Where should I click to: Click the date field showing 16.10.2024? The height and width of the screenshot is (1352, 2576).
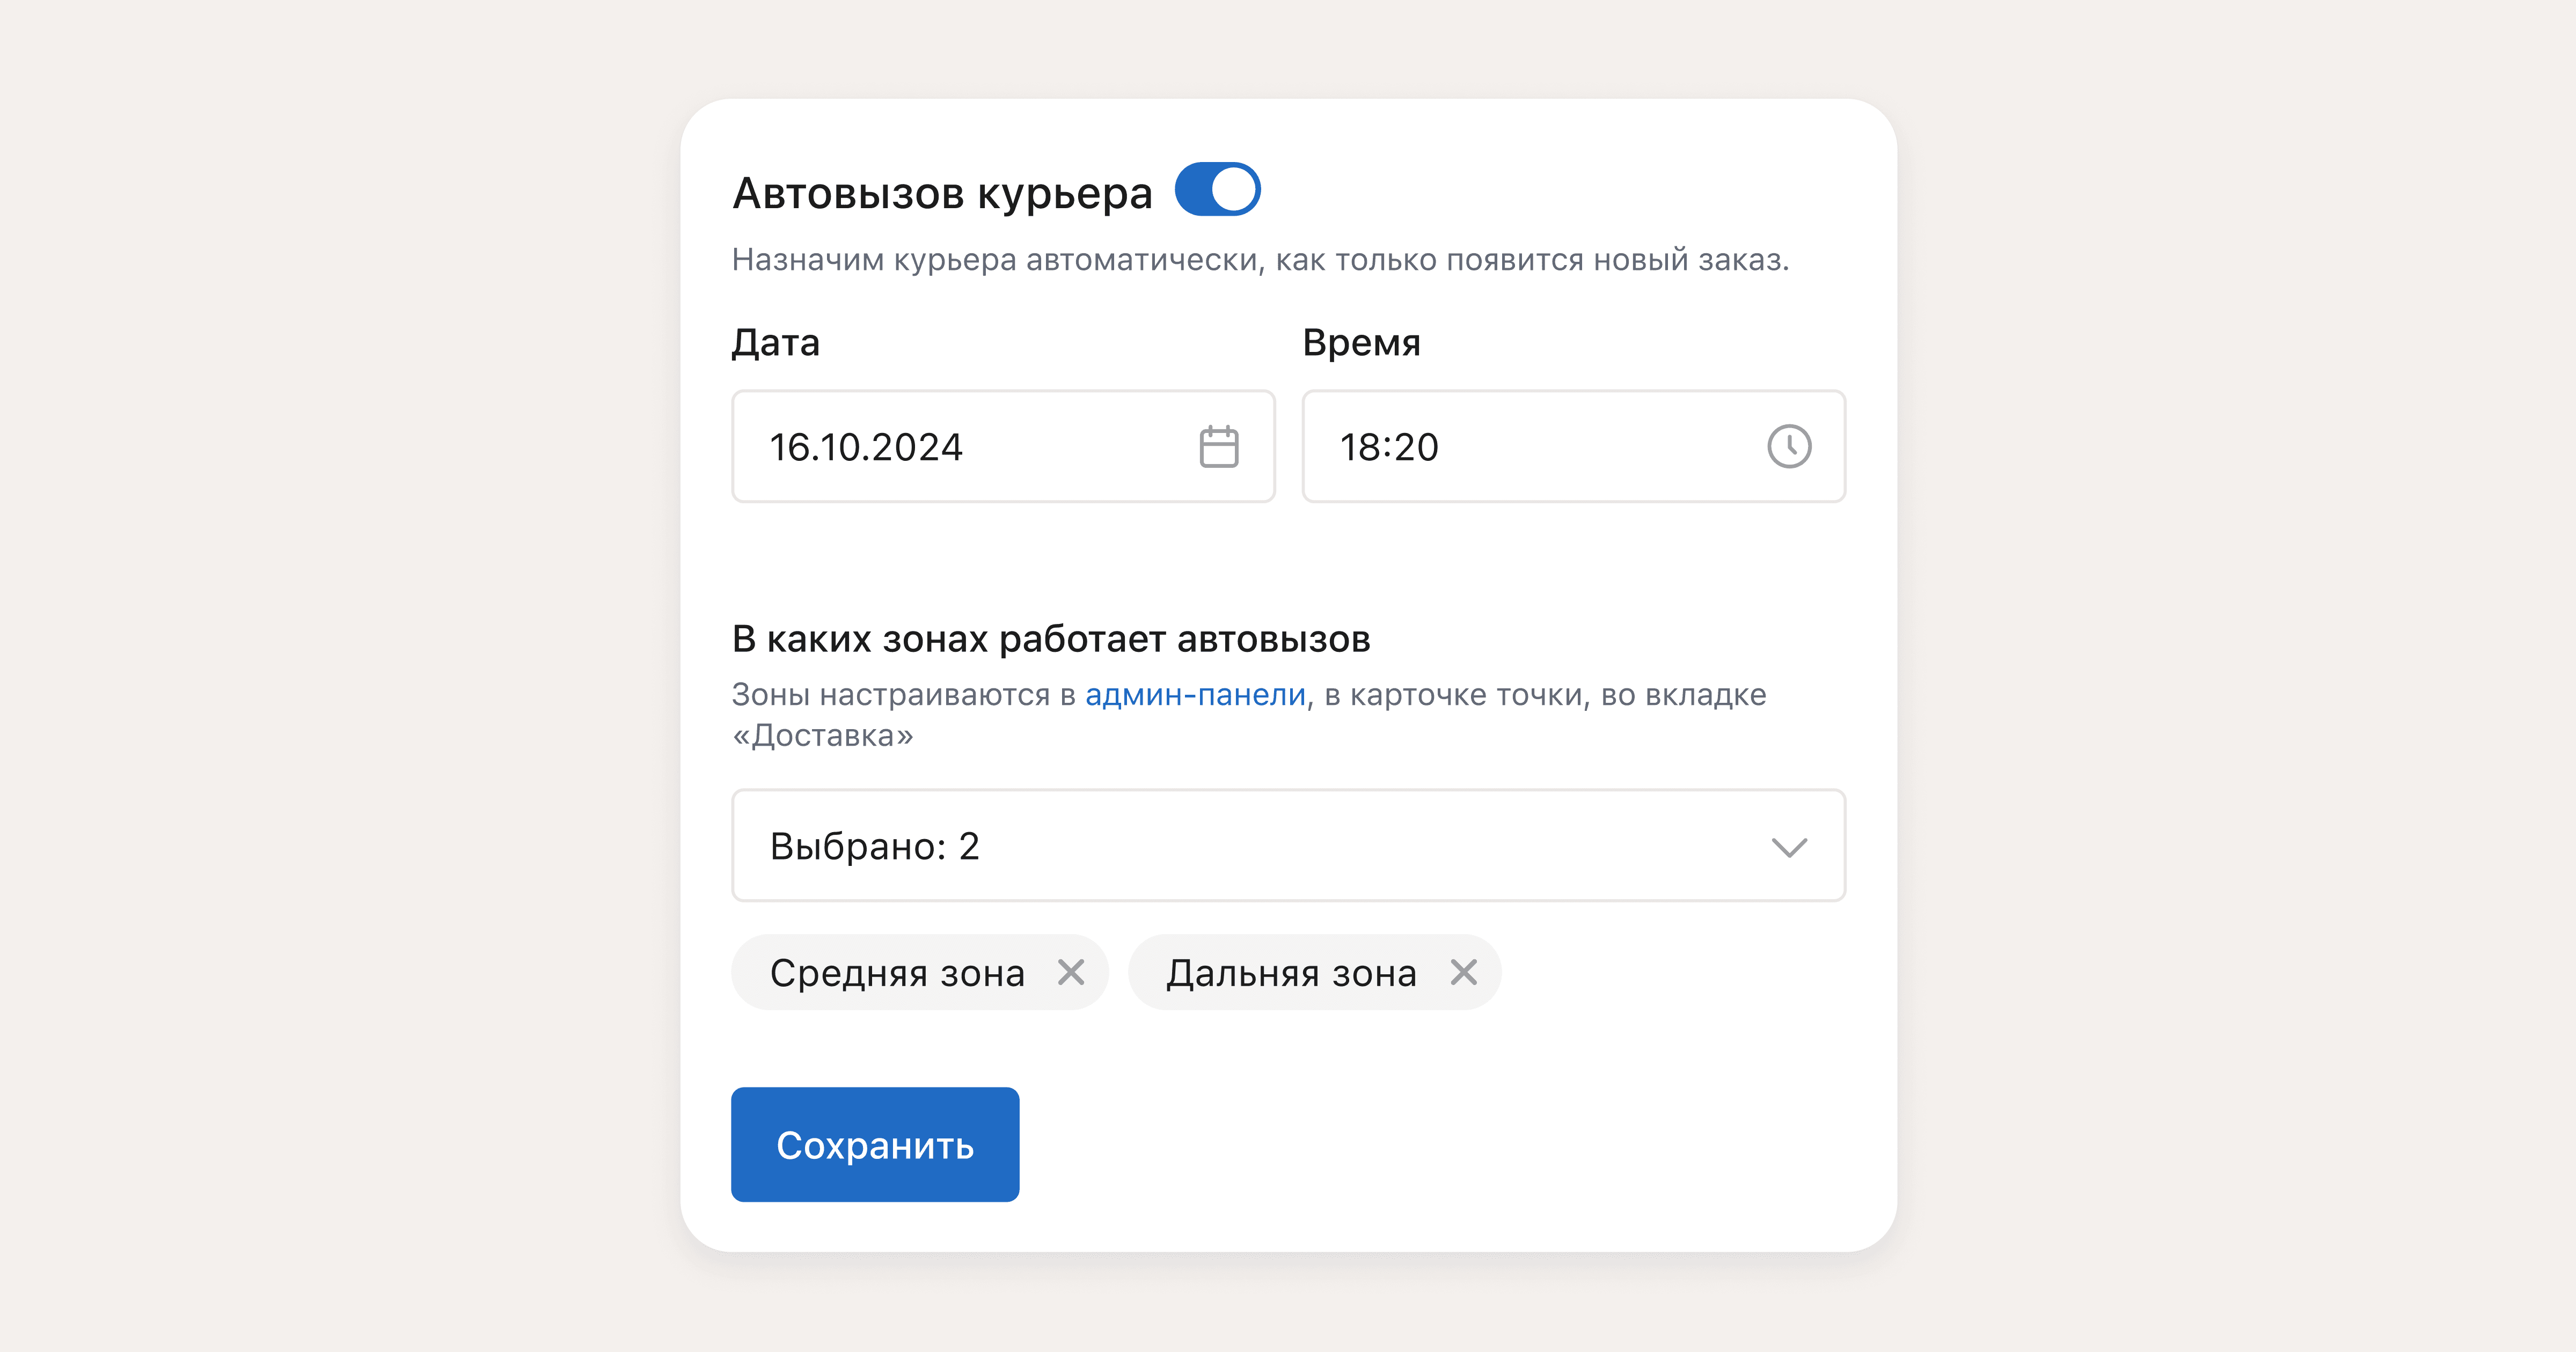click(x=960, y=447)
